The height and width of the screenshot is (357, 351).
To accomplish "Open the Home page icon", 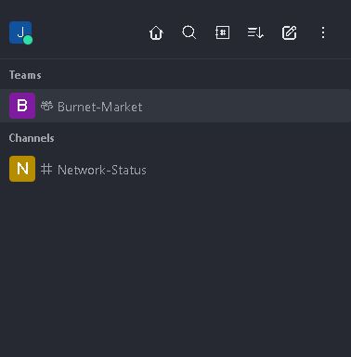I will coord(156,32).
